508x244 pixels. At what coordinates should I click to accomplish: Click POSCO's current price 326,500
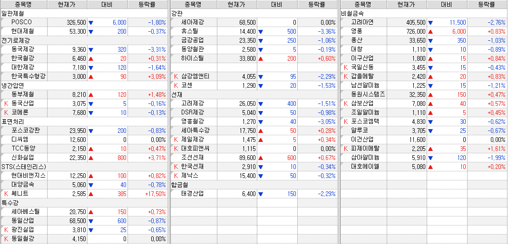(76, 22)
